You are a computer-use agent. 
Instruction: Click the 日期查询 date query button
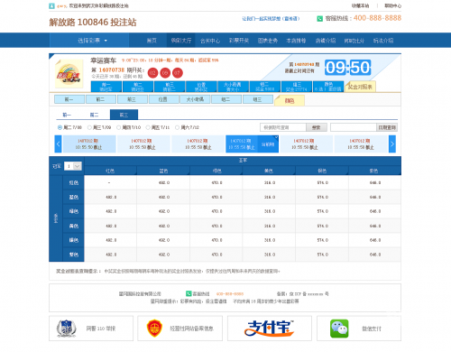tap(387, 127)
